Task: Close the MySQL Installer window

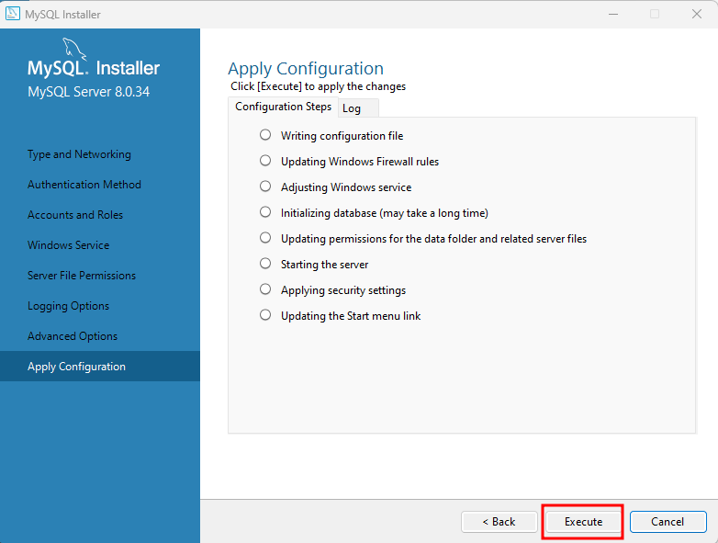Action: 697,14
